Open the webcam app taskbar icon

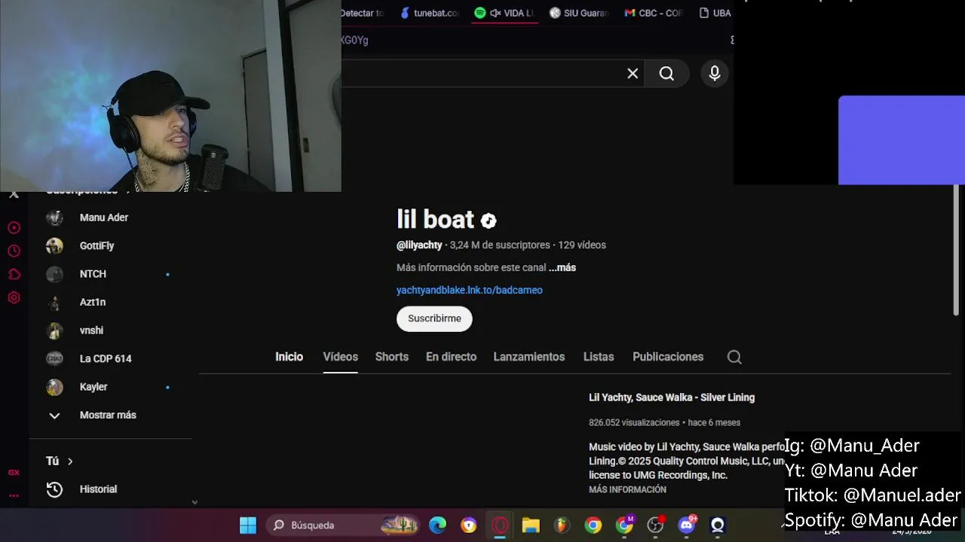(717, 525)
